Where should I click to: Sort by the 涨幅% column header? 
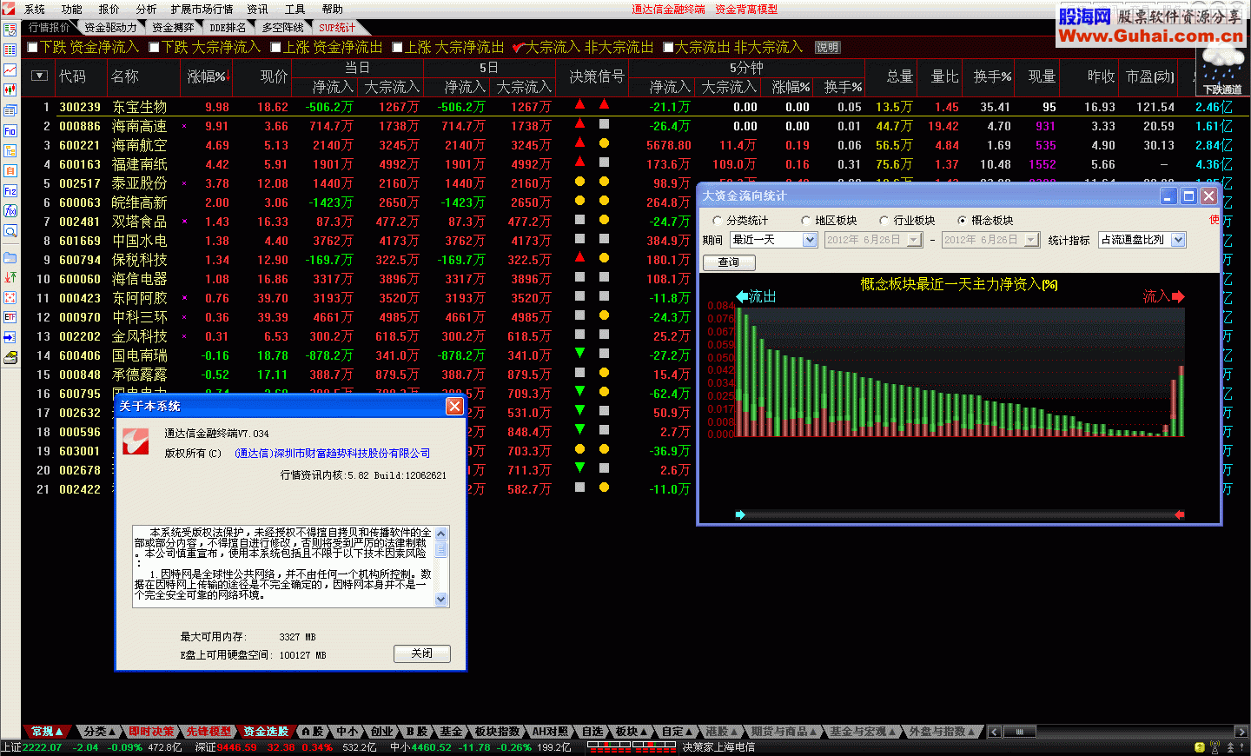[x=208, y=76]
